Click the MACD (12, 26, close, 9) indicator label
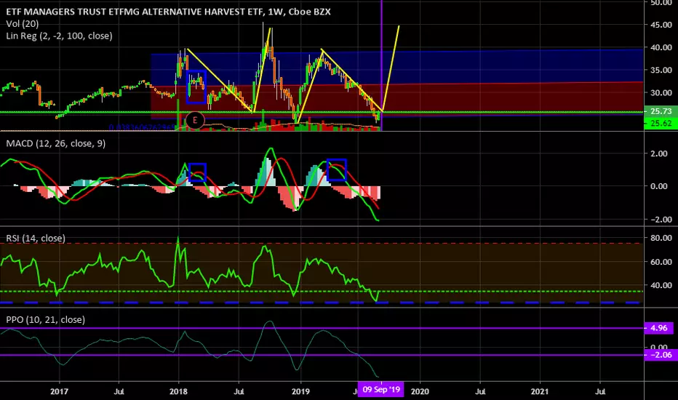 pyautogui.click(x=56, y=143)
